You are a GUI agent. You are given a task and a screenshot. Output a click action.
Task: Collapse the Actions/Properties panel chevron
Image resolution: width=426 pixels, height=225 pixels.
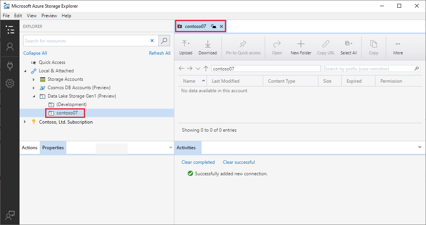(x=170, y=147)
